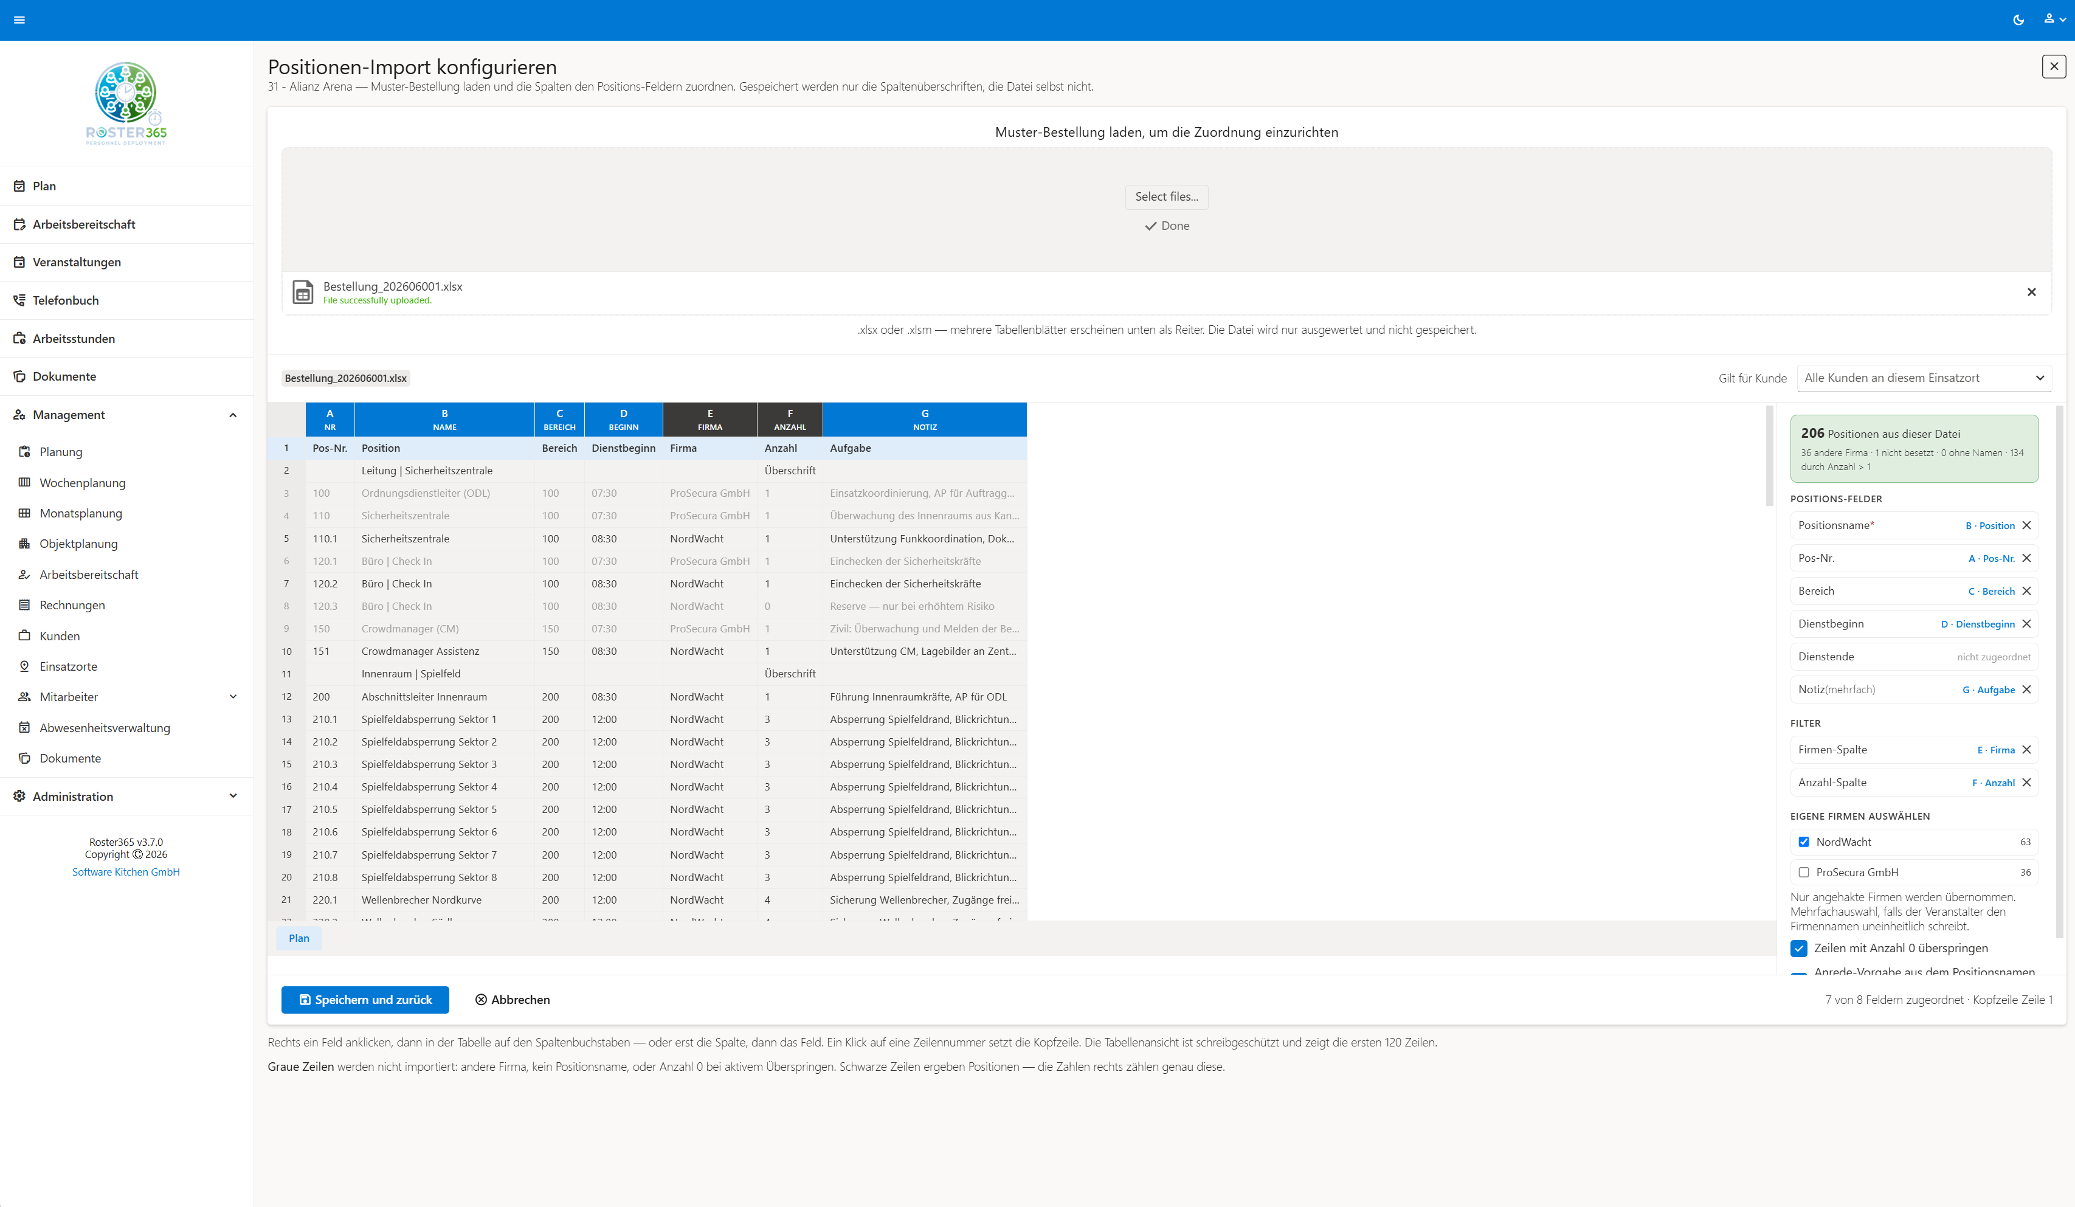Viewport: 2075px width, 1207px height.
Task: Toggle Zeilen mit Anzahl 0 überspringen
Action: click(x=1799, y=949)
